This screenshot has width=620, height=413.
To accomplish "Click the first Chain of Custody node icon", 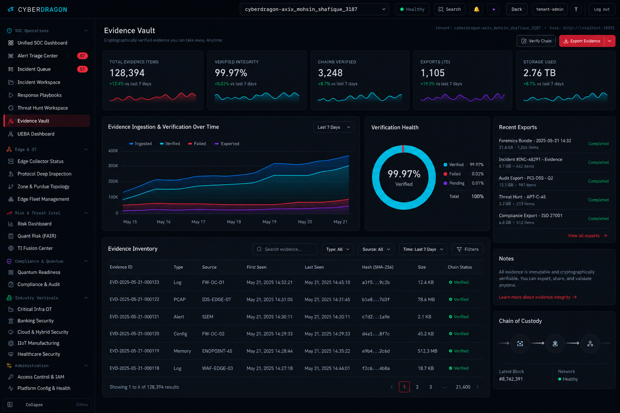I will point(520,344).
